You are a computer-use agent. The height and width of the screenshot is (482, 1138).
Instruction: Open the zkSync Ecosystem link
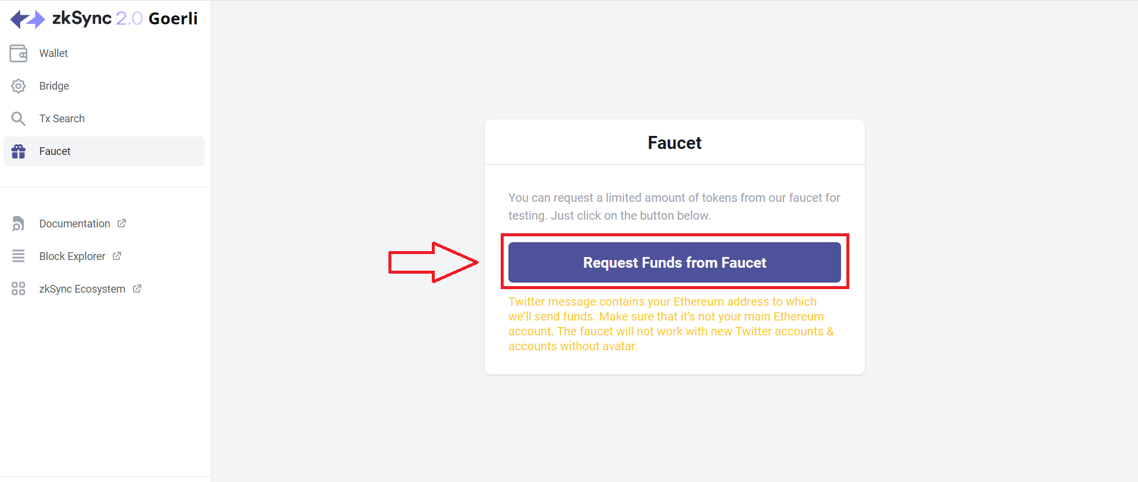(82, 289)
